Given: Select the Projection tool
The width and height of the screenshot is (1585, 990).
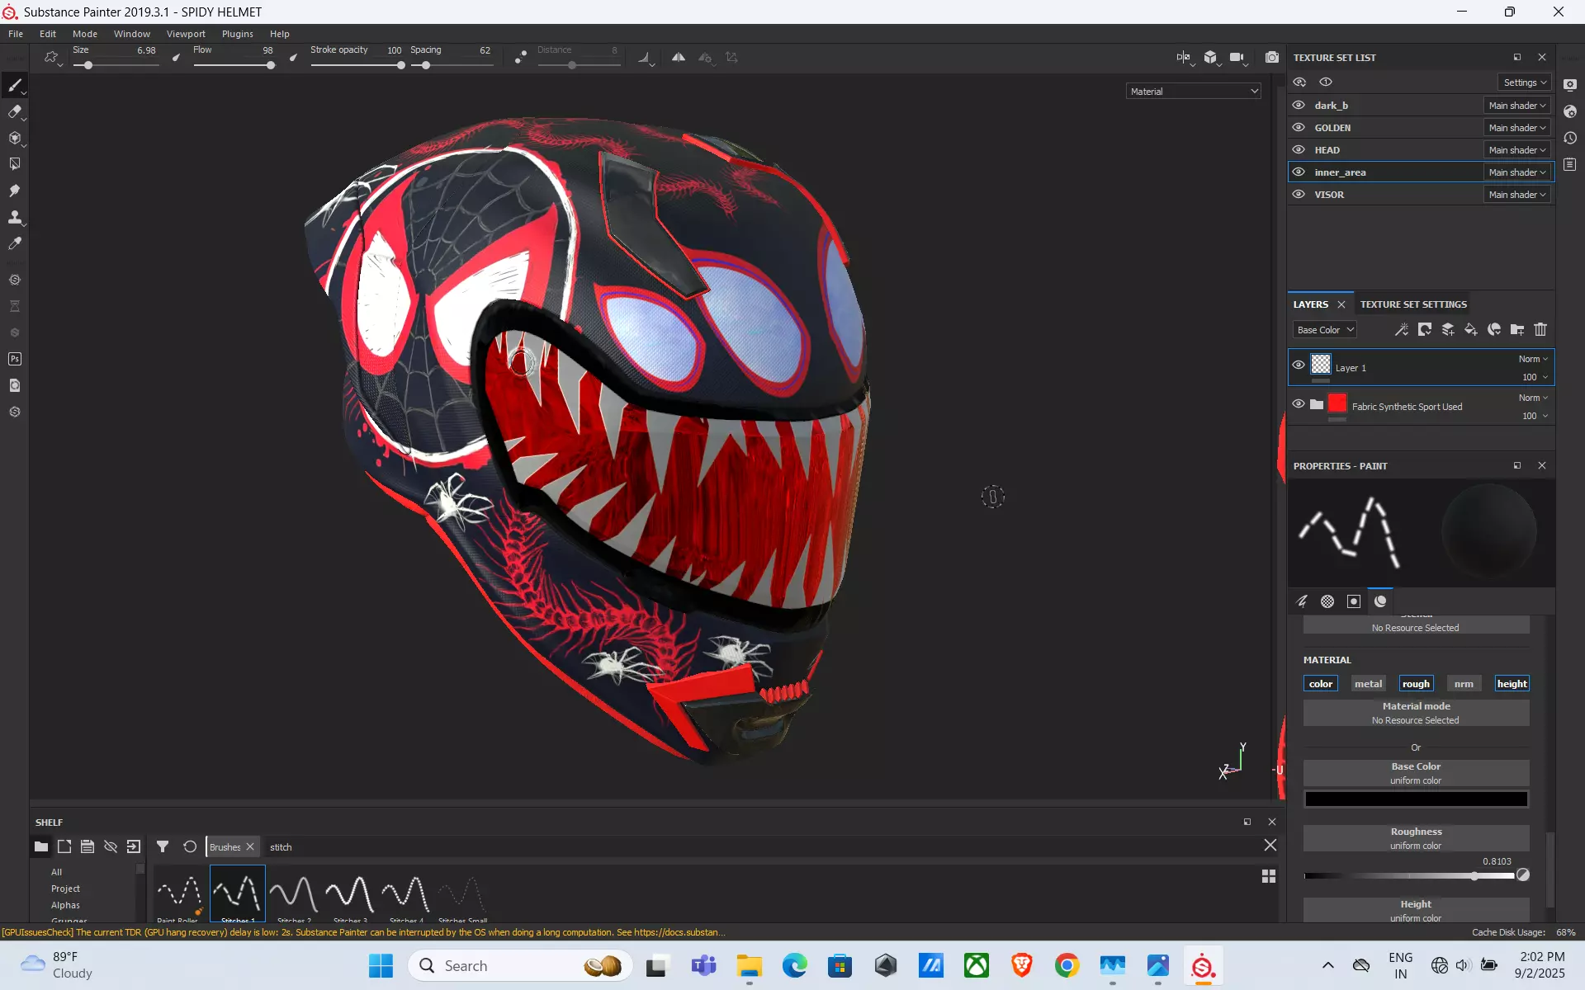Looking at the screenshot, I should (x=15, y=139).
